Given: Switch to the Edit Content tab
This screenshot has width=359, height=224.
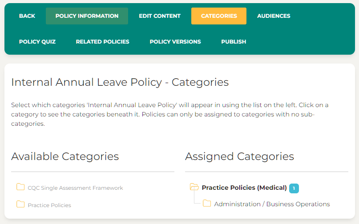Looking at the screenshot, I should coord(160,16).
